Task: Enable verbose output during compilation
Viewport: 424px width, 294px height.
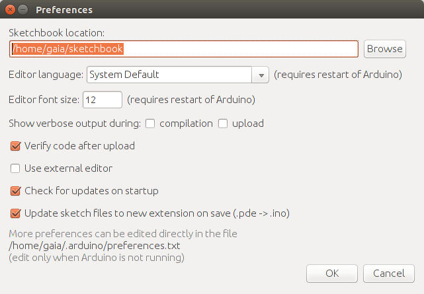Action: pyautogui.click(x=150, y=124)
